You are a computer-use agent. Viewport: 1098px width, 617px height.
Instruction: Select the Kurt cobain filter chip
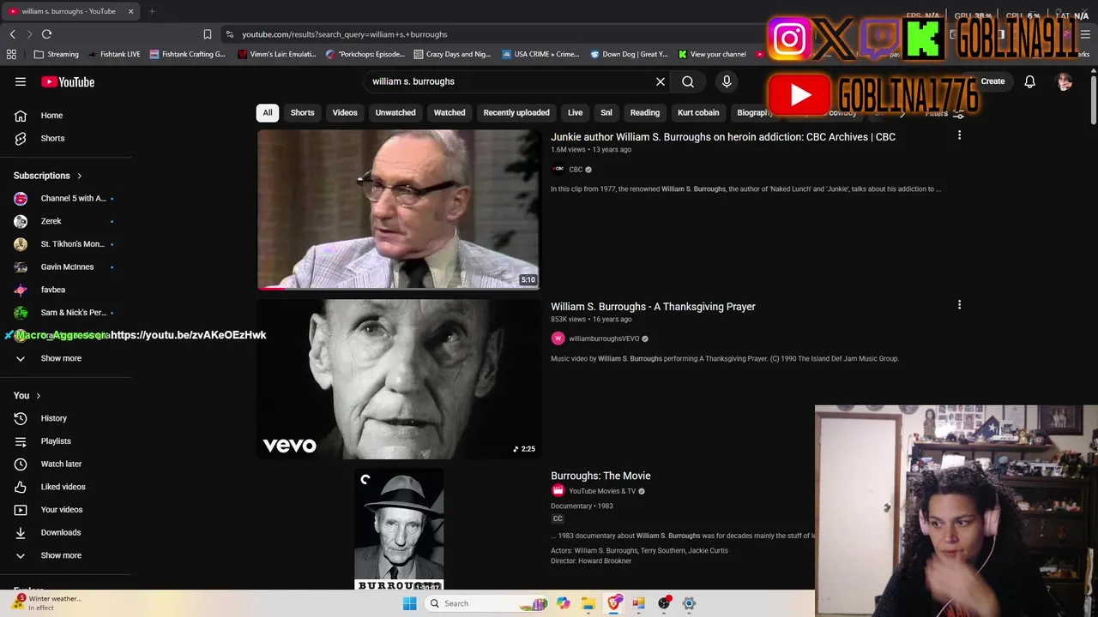pyautogui.click(x=698, y=112)
